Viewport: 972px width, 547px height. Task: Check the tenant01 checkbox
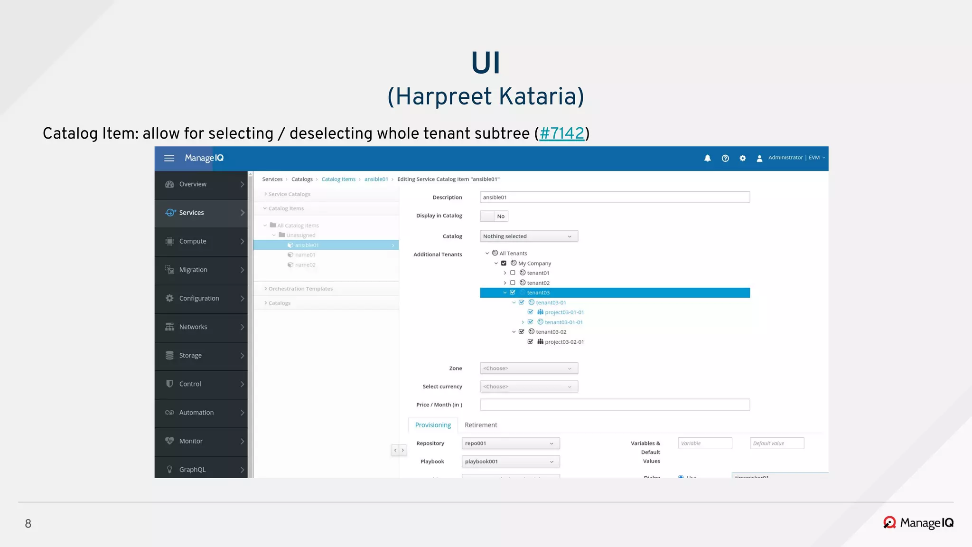coord(513,273)
